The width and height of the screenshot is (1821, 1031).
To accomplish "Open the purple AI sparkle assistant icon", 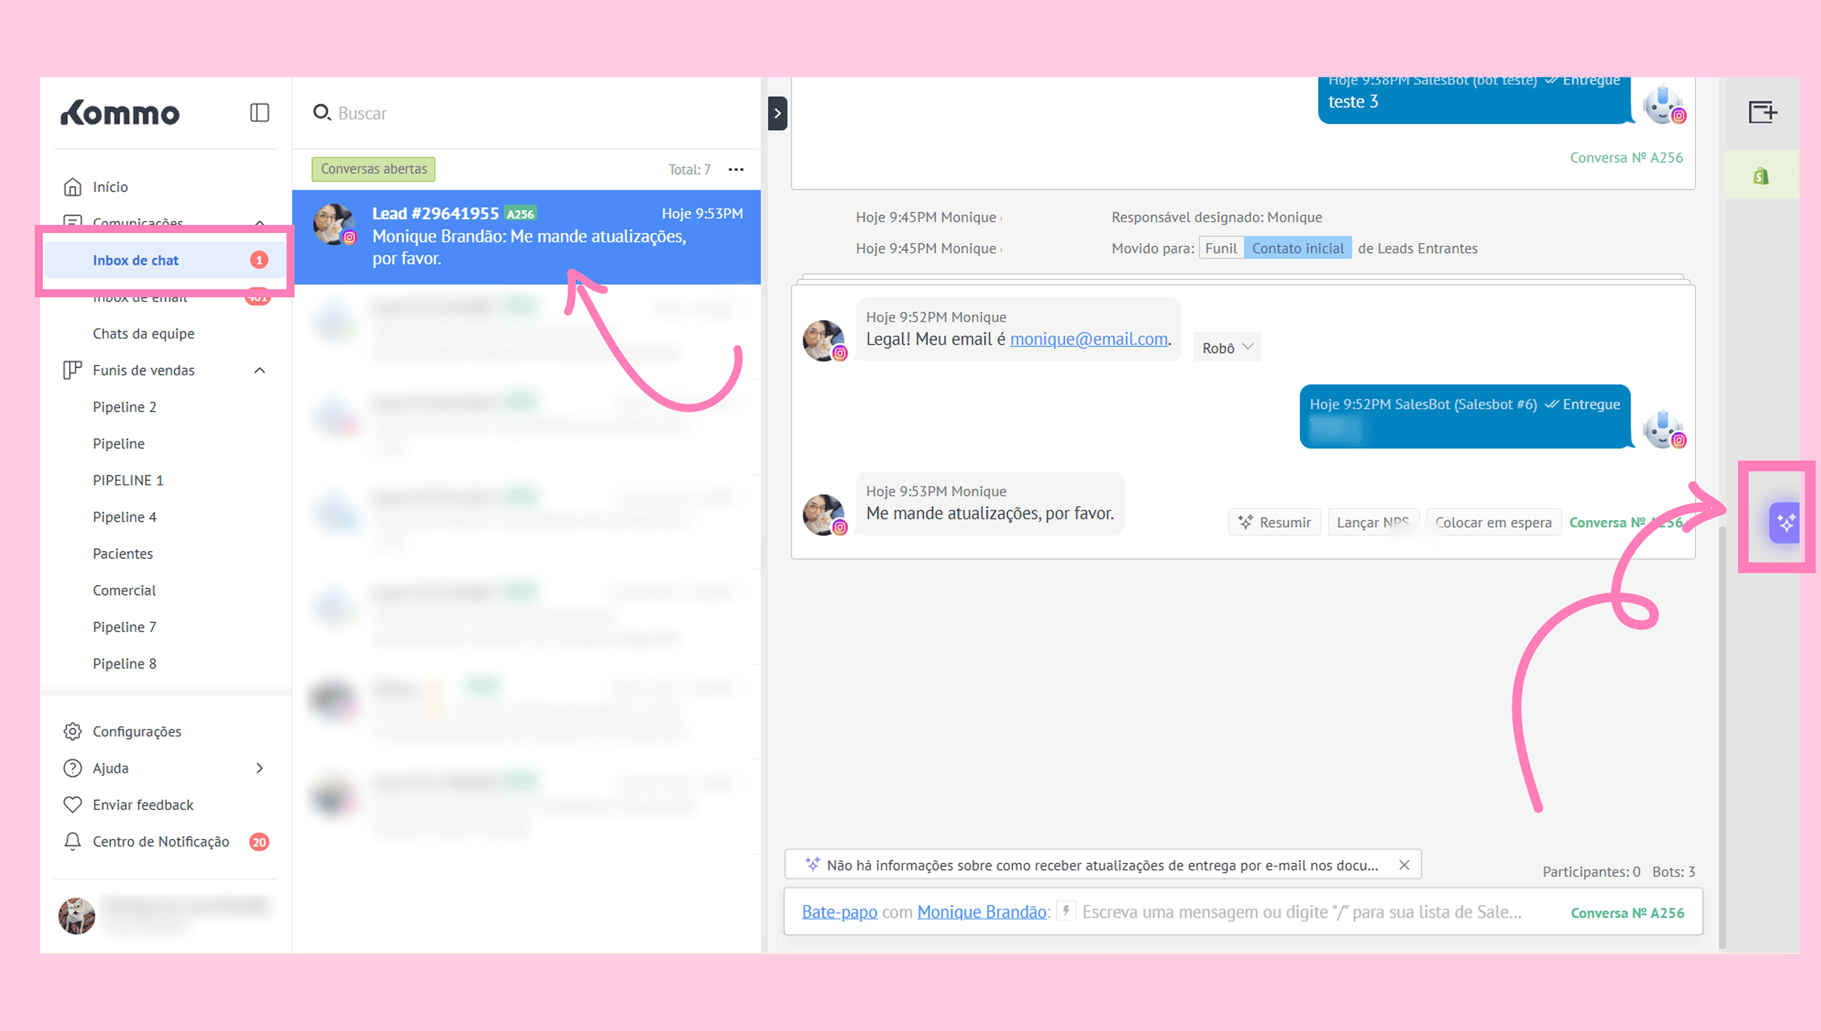I will (x=1784, y=523).
